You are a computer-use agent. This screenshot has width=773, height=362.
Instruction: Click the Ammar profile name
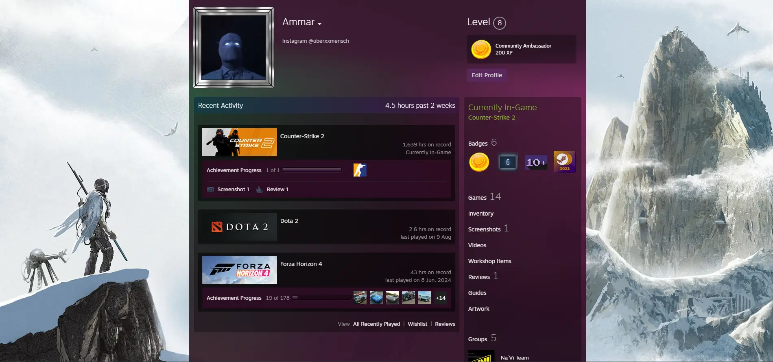tap(299, 22)
